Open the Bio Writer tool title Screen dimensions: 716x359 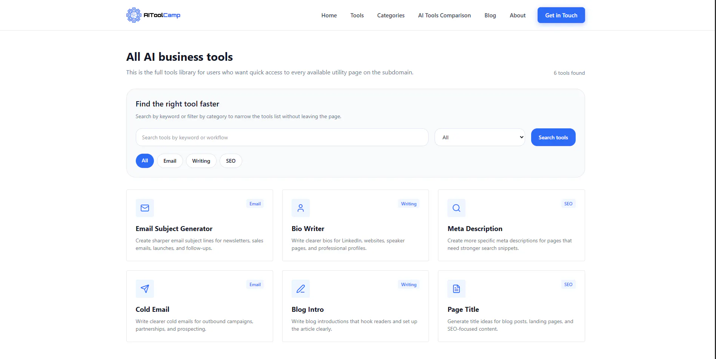click(x=308, y=229)
